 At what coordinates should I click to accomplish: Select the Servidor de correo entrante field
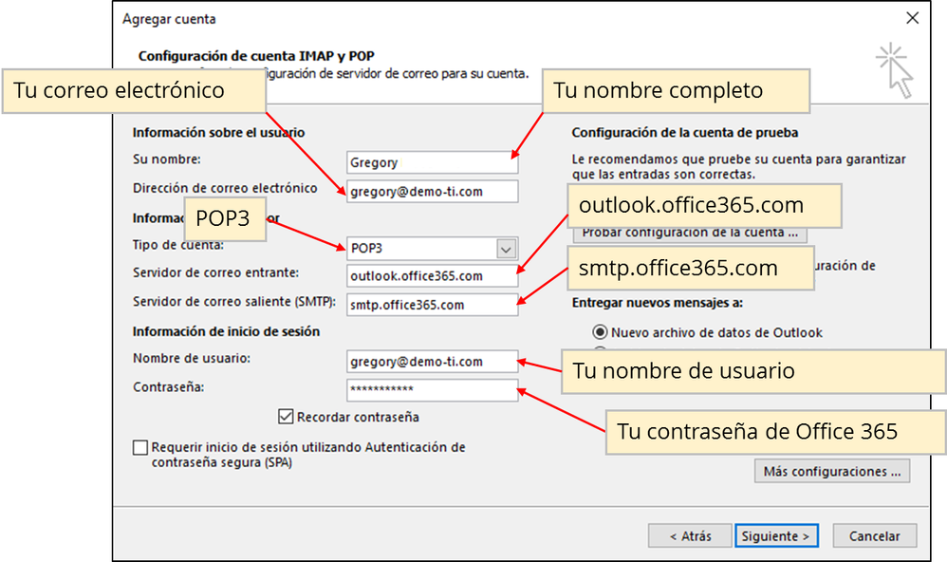pos(432,276)
